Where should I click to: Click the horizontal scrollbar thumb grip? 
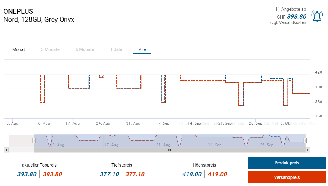(x=170, y=150)
